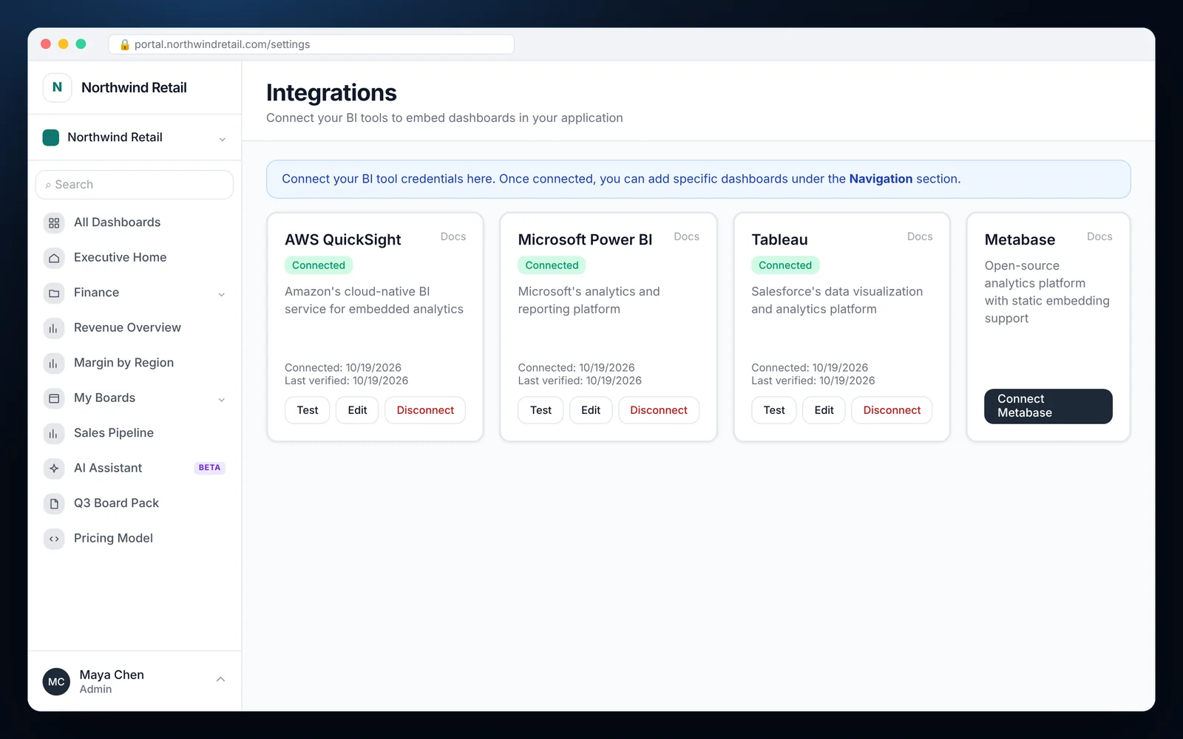Click the BETA badge next to AI Assistant
1183x739 pixels.
click(x=209, y=468)
